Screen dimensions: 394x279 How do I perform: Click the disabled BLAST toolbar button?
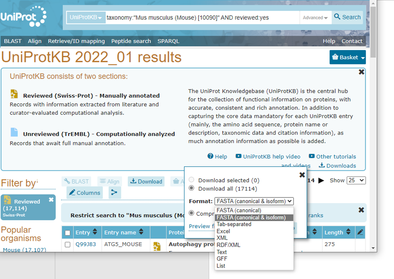tap(76, 181)
